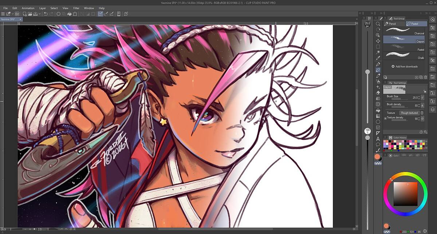Open Brush Size stepper dropdown

(419, 97)
